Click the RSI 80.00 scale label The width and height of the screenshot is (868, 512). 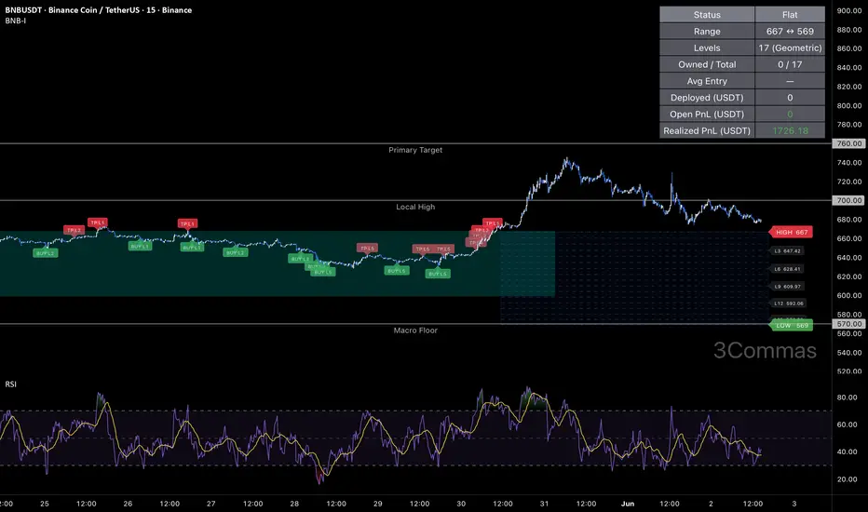847,397
